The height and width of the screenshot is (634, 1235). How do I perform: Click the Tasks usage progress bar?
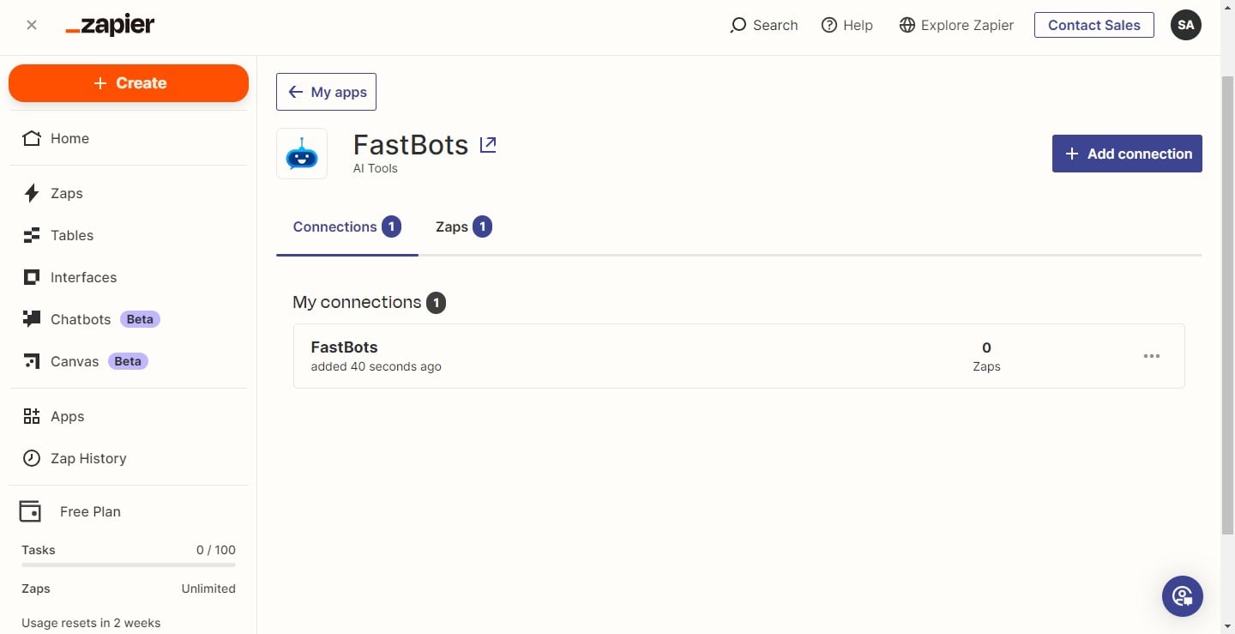coord(129,565)
